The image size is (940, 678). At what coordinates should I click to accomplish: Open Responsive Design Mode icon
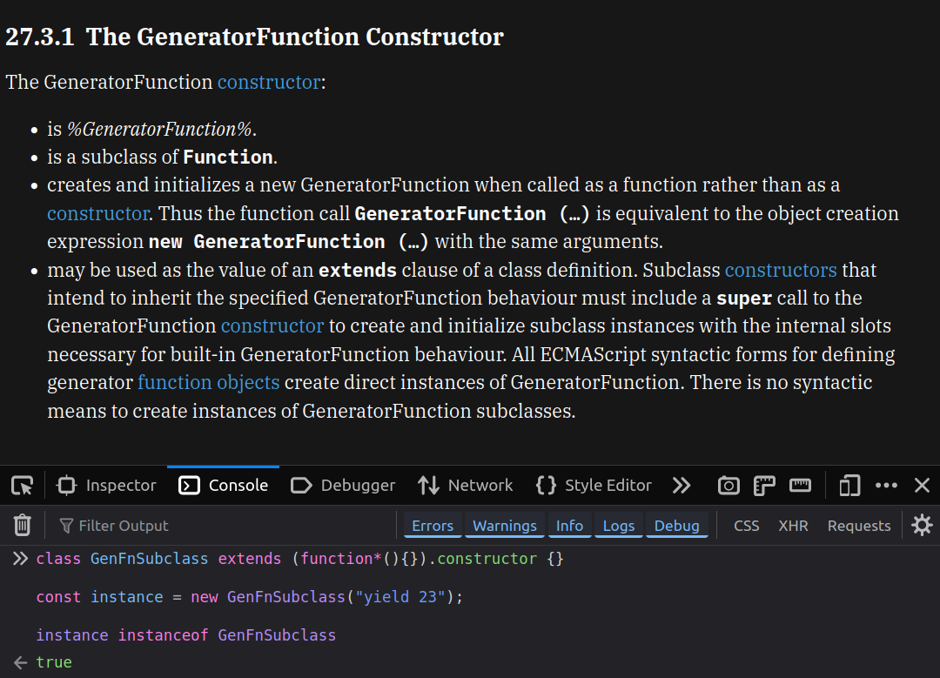coord(849,486)
